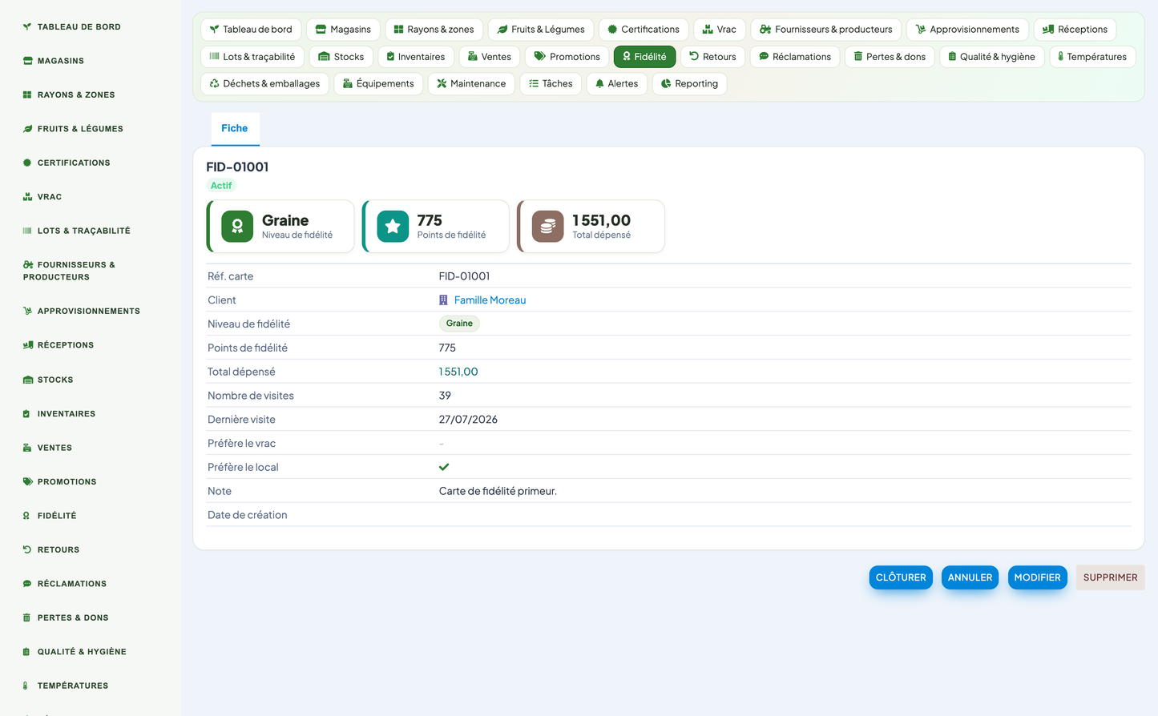Click the building icon beside Famille Moreau

[443, 300]
